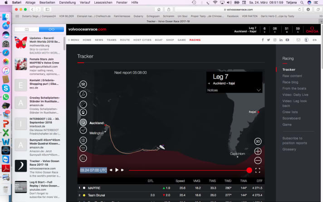Click Subscribe to position reports link
Image resolution: width=323 pixels, height=202 pixels.
(294, 141)
